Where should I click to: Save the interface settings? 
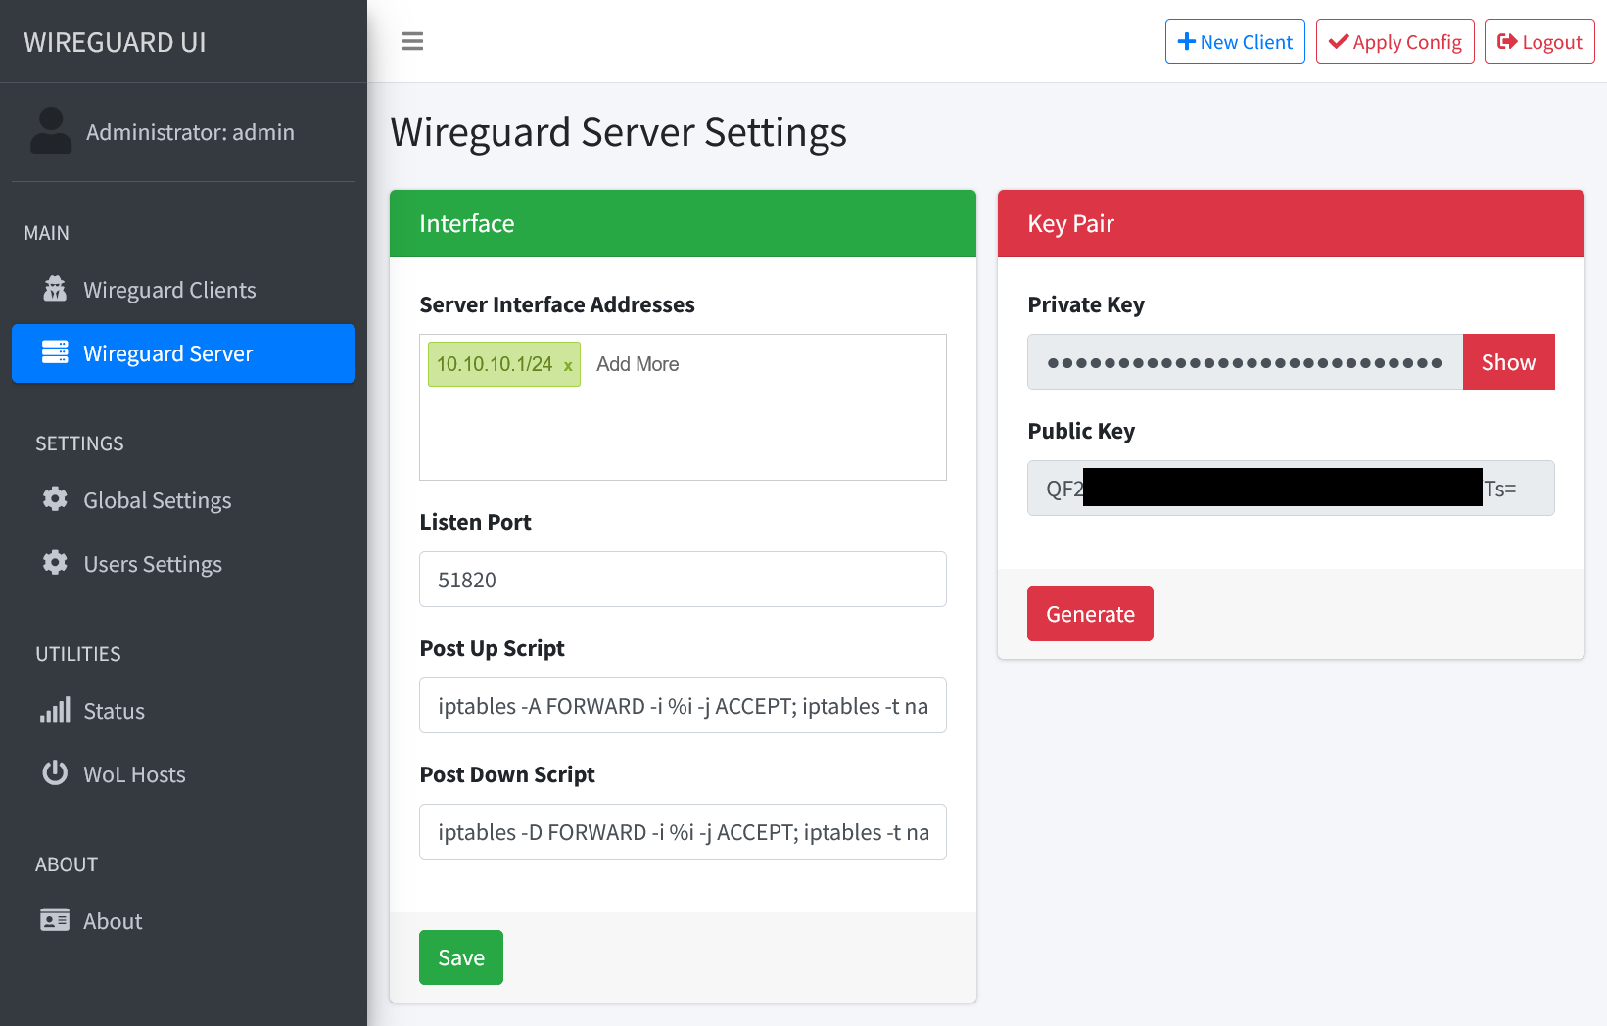[x=461, y=957]
